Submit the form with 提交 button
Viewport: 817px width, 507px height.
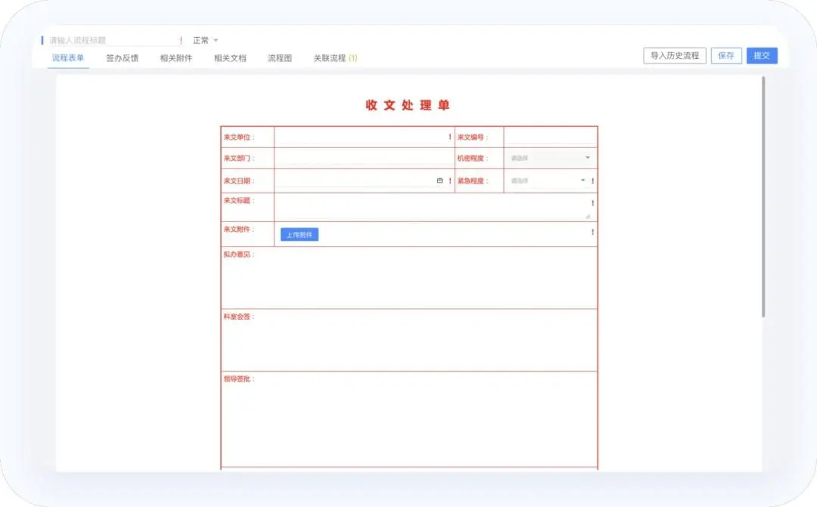pyautogui.click(x=762, y=56)
